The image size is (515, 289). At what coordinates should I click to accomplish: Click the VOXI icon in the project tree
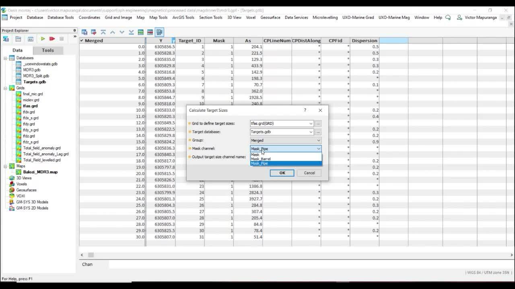point(12,196)
